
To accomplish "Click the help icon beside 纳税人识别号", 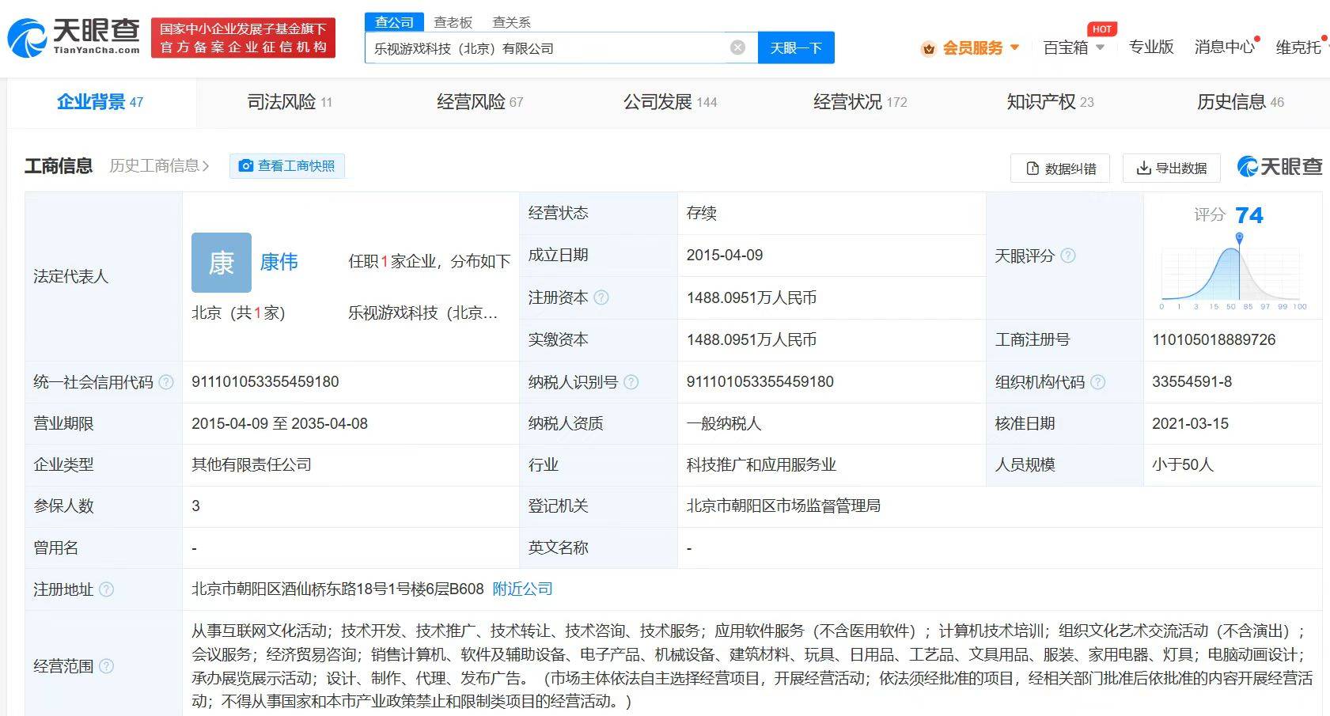I will pyautogui.click(x=631, y=382).
